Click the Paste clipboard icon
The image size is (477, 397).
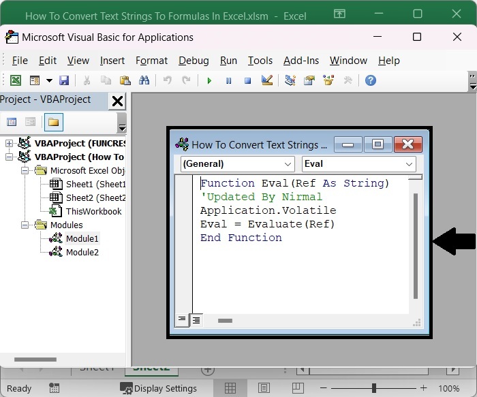coord(125,80)
